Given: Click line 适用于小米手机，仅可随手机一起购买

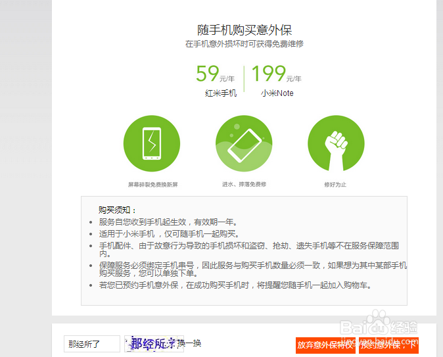Looking at the screenshot, I should (169, 234).
